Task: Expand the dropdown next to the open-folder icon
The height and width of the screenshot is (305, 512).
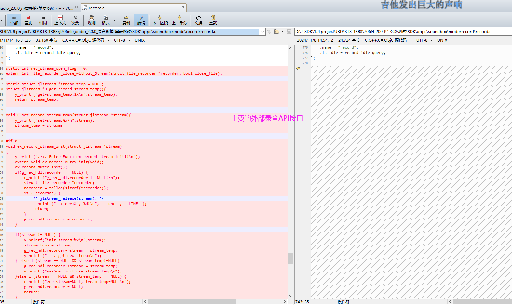Action: [282, 32]
